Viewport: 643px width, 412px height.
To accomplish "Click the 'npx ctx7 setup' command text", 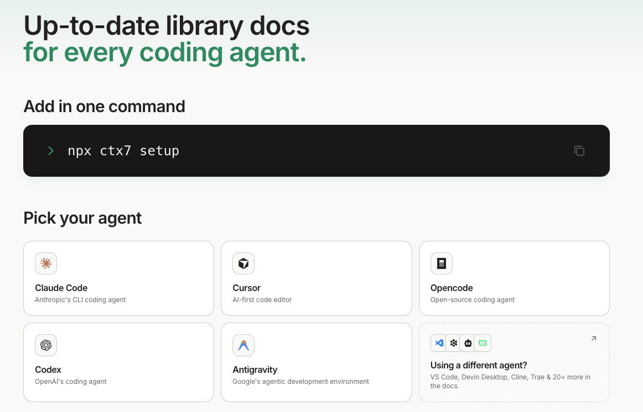I will [123, 151].
